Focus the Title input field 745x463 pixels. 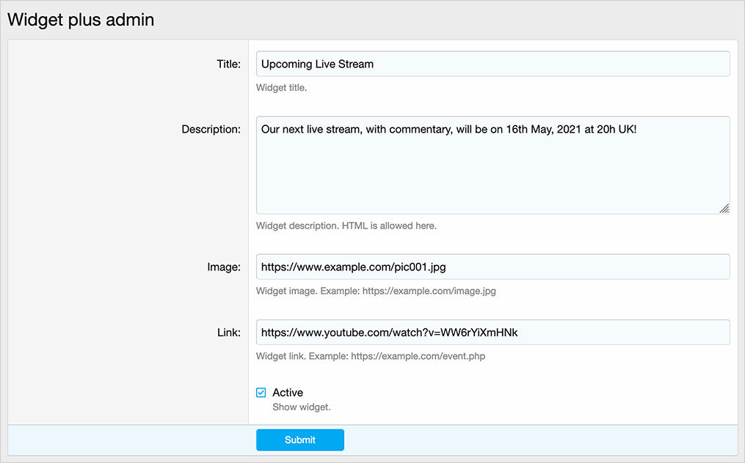tap(493, 64)
